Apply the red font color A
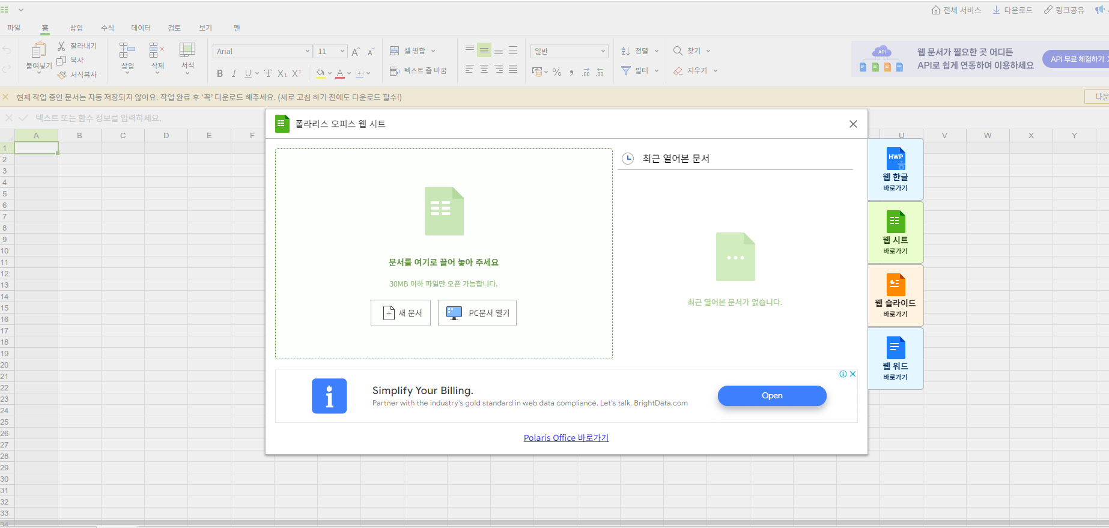 pyautogui.click(x=340, y=73)
